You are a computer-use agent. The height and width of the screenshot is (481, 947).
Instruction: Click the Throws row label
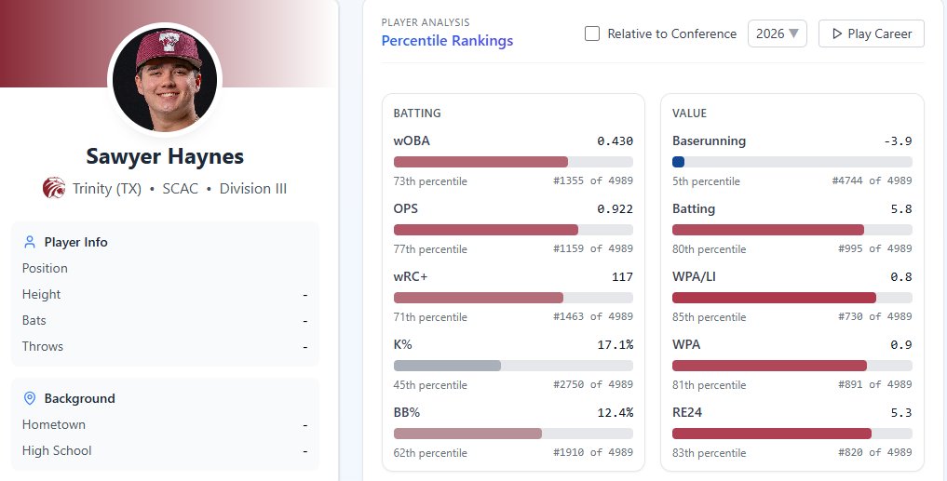tap(42, 346)
